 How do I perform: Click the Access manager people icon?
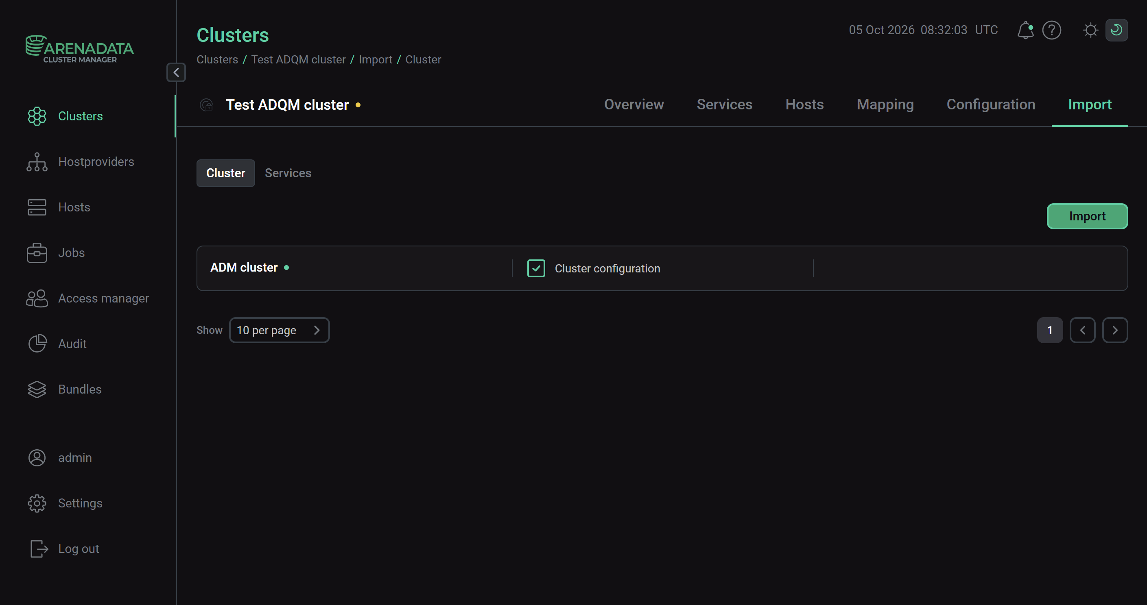coord(37,298)
